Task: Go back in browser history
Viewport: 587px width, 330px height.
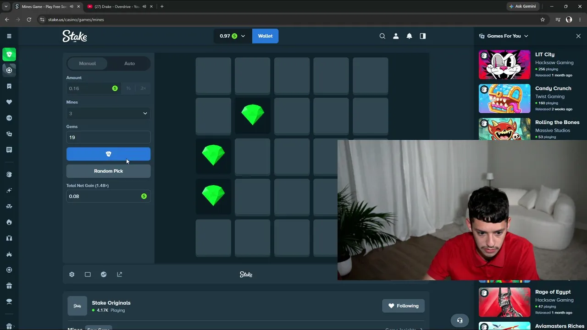Action: (x=7, y=20)
